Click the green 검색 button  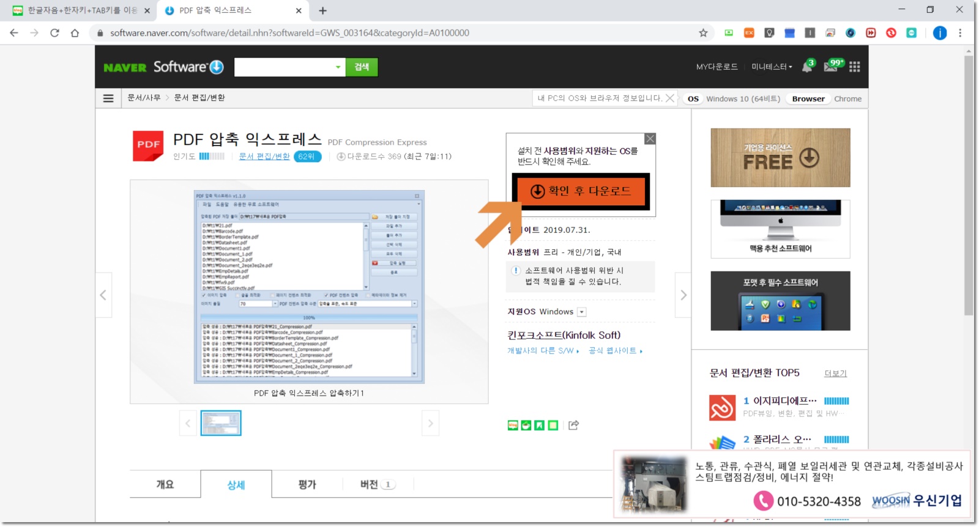coord(362,67)
